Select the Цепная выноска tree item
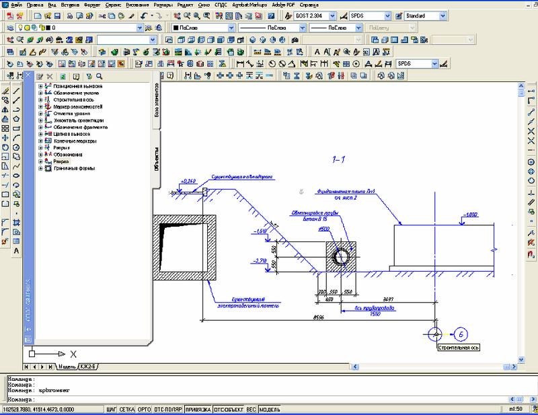538x415 pixels. click(x=71, y=134)
